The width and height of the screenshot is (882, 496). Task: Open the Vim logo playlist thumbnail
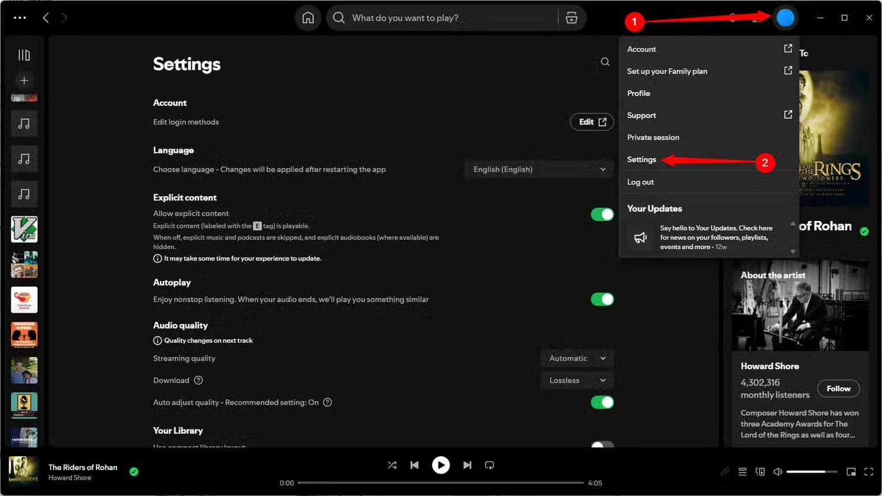coord(24,229)
